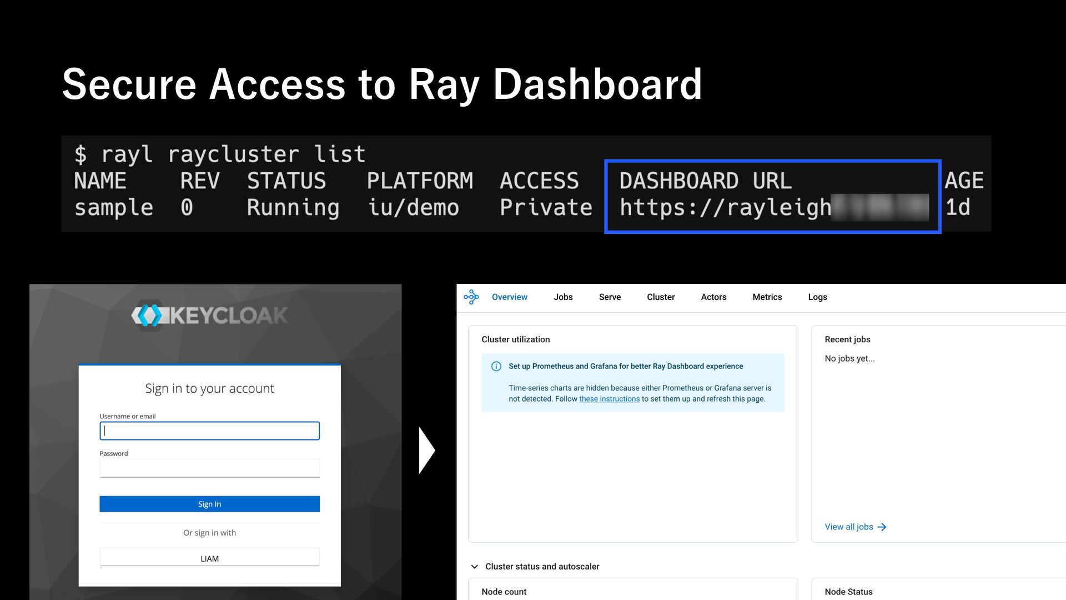Click the cluster name 'sample'

point(114,208)
